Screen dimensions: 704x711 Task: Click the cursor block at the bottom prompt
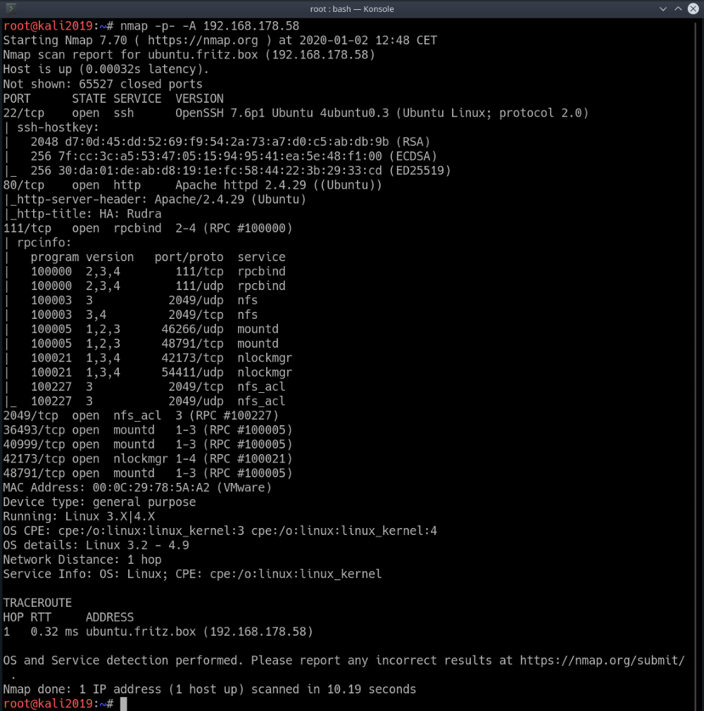click(123, 704)
